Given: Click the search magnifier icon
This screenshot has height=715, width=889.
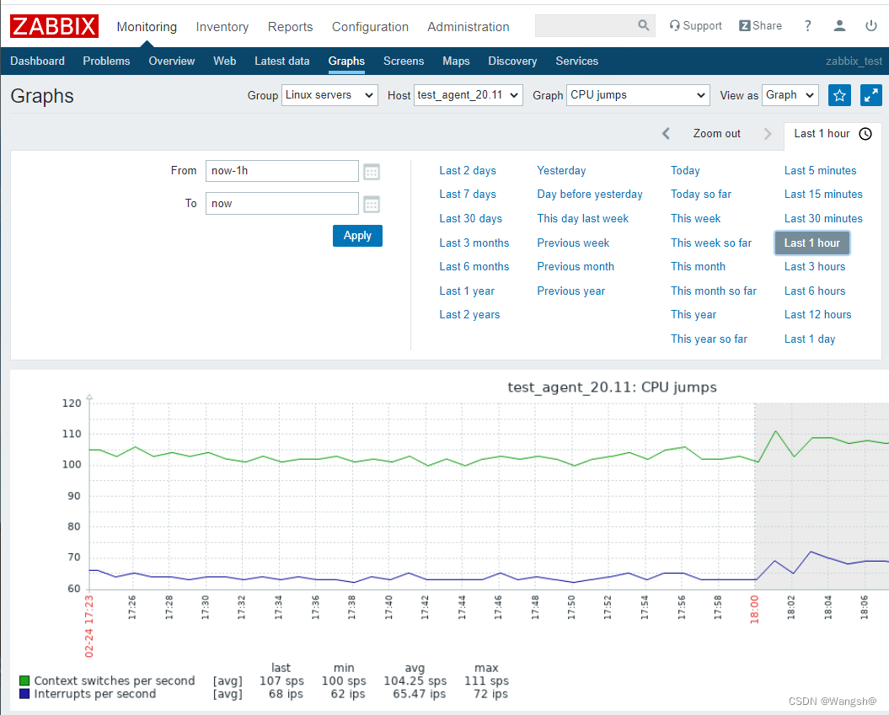Looking at the screenshot, I should (644, 25).
